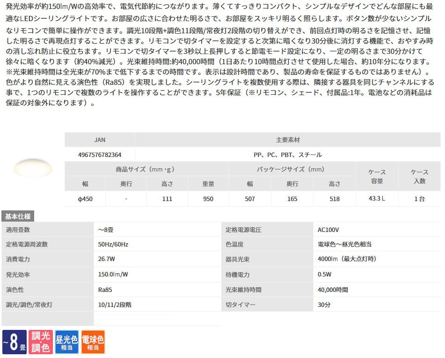Click the 主要素材 column header
This screenshot has height=358, width=445.
288,140
